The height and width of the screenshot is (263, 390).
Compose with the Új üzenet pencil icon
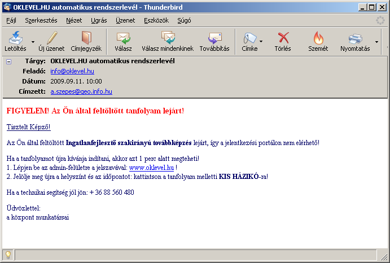51,38
